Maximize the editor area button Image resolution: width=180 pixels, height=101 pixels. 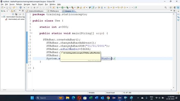coord(174,11)
